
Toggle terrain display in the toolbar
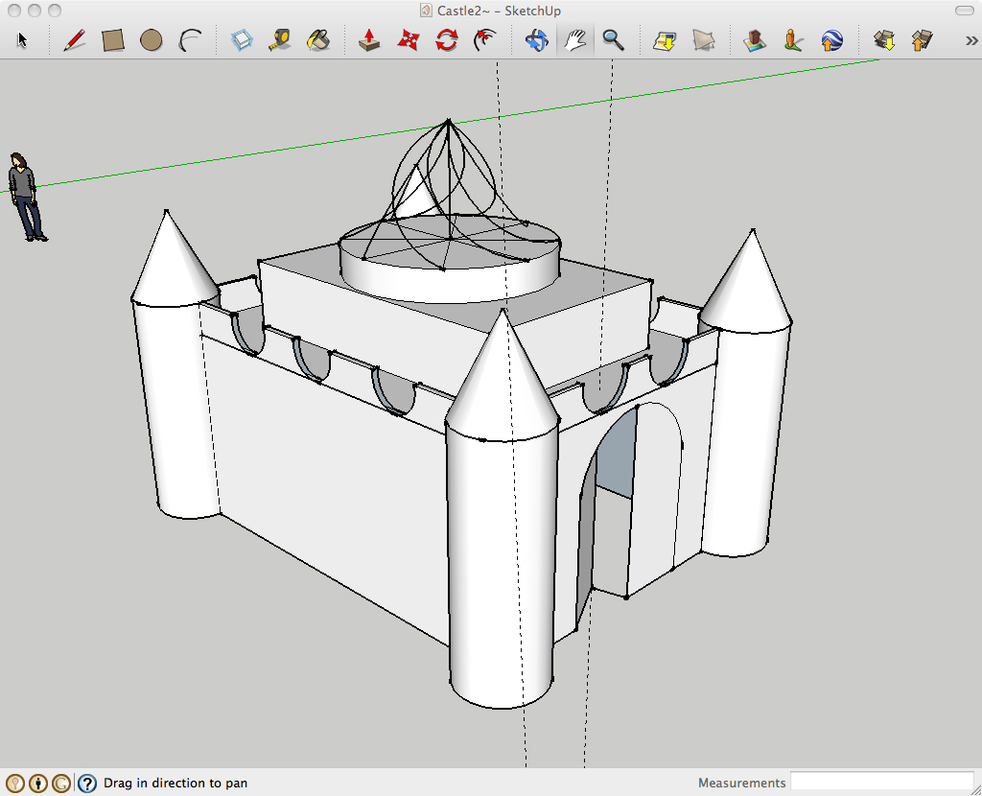pos(703,40)
